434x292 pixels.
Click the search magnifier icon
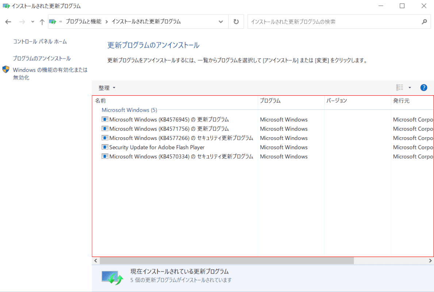424,22
